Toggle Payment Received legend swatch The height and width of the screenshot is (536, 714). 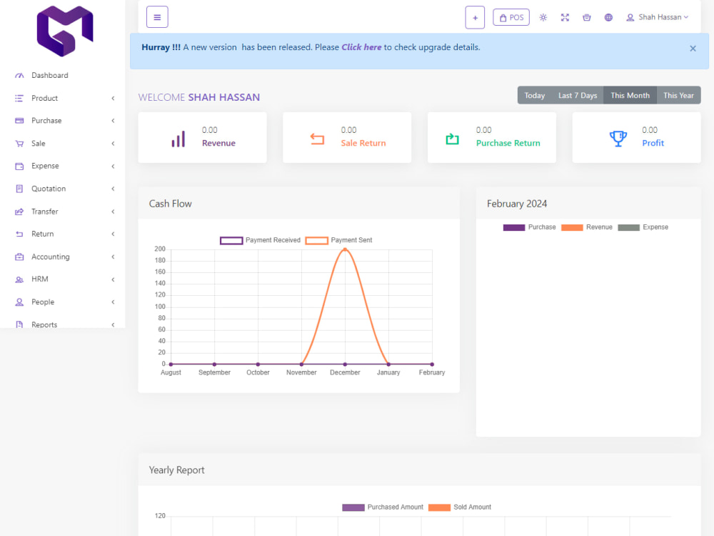coord(231,241)
